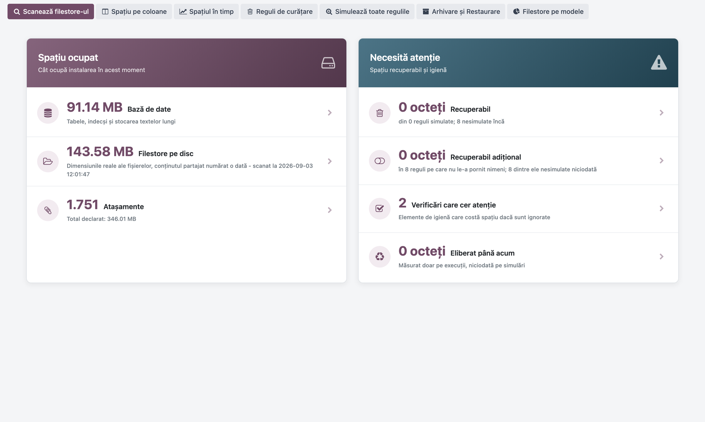Image resolution: width=705 pixels, height=422 pixels.
Task: Click the Necesită atenție heading
Action: click(405, 58)
